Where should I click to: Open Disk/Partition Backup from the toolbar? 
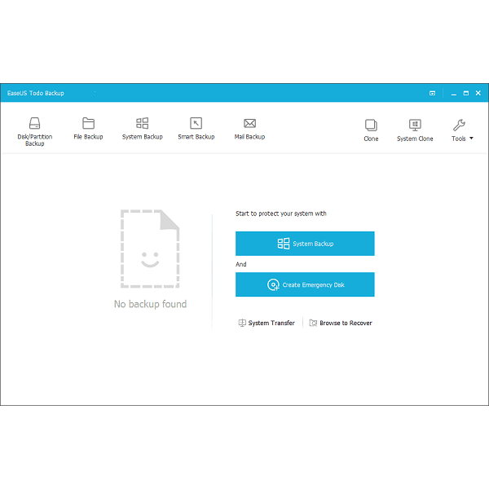[34, 124]
